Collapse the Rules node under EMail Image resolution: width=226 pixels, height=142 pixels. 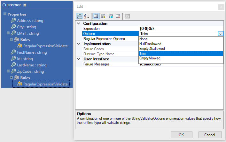click(11, 39)
